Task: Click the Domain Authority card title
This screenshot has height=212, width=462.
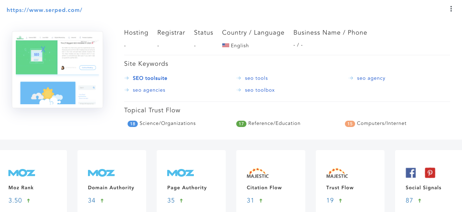Action: pos(111,188)
